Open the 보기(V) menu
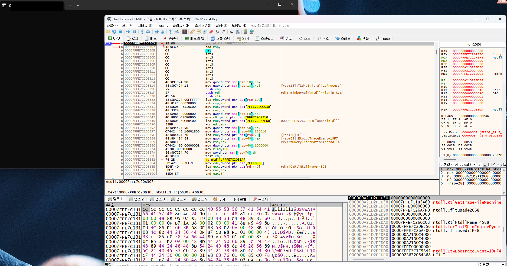 pos(127,25)
